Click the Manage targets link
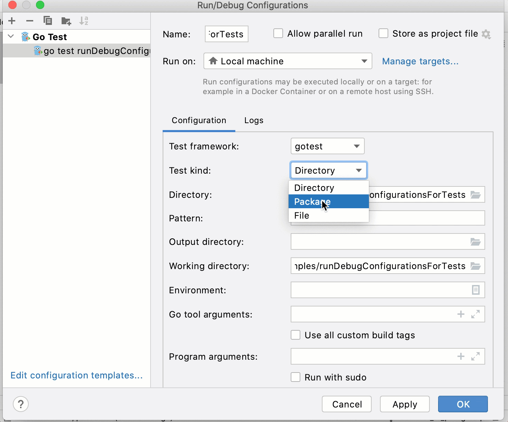The height and width of the screenshot is (422, 508). tap(420, 61)
